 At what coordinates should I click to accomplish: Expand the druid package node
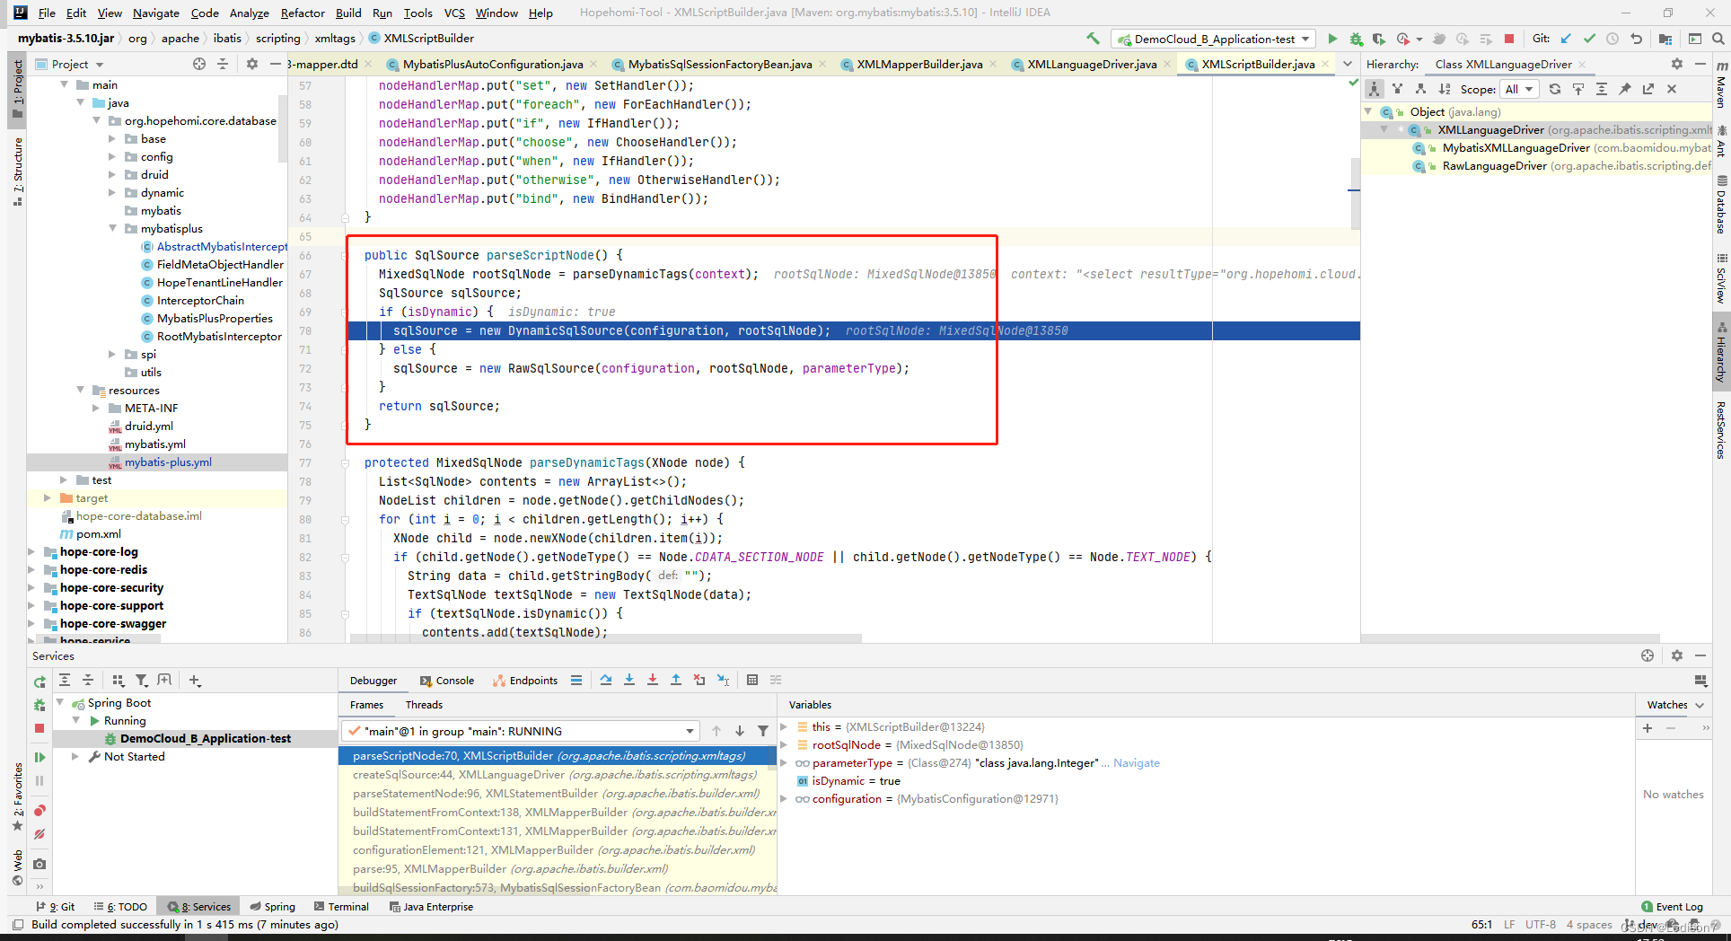pos(112,175)
